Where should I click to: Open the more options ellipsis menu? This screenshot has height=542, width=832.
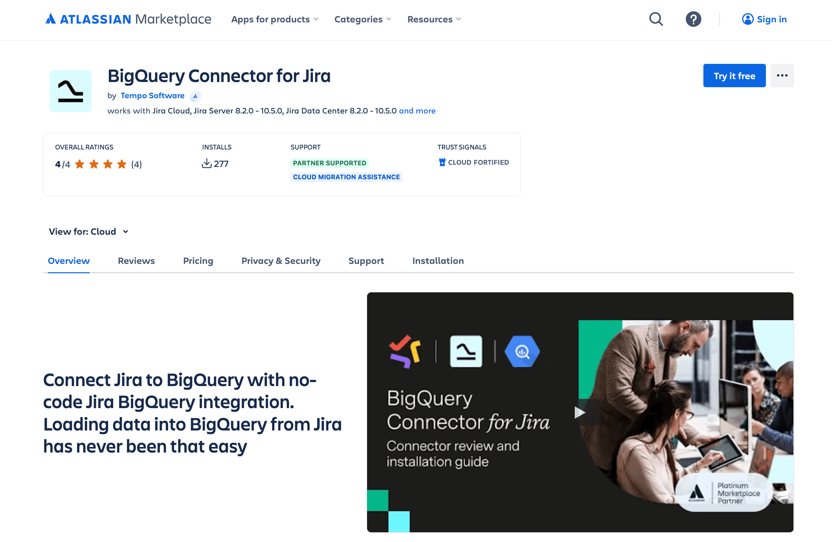pos(782,75)
